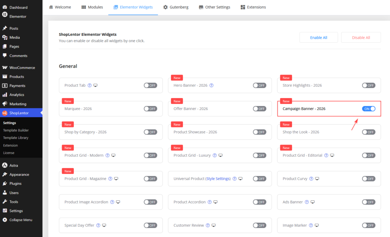
Task: Click preview icon for Product Image Accordion
Action: tap(118, 202)
